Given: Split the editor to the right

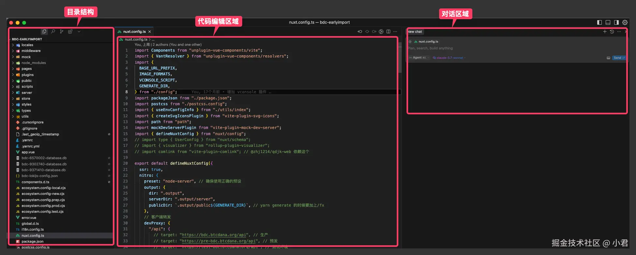Looking at the screenshot, I should 388,32.
